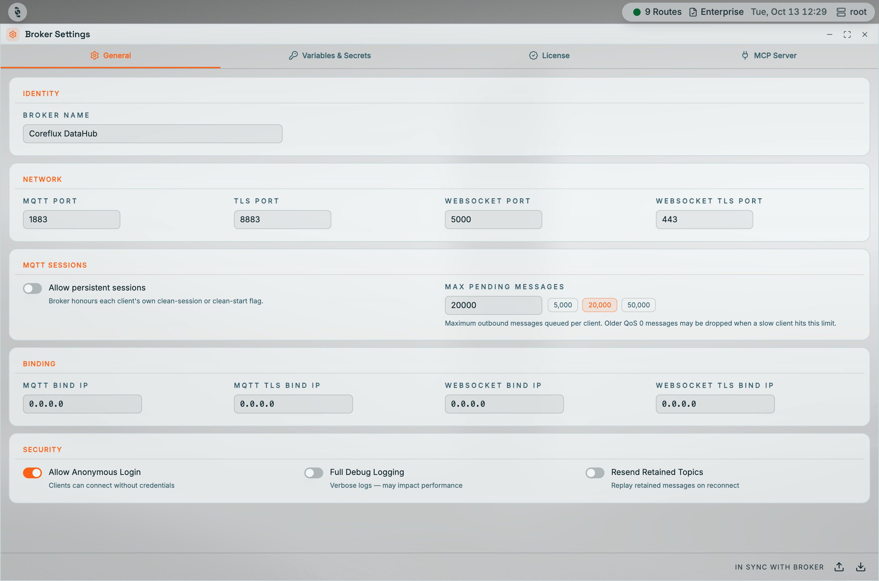Select the 20,000 pending messages preset

click(599, 305)
